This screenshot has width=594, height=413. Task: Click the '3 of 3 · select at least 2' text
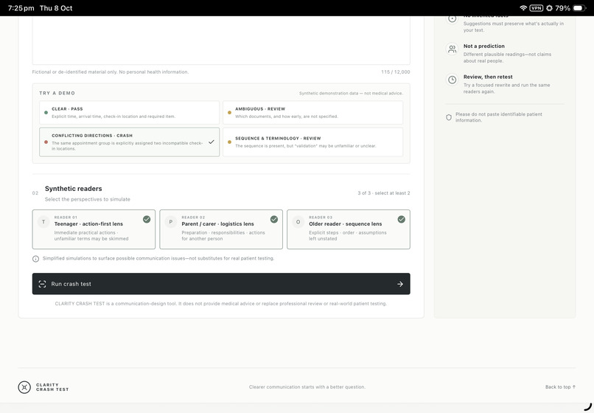tap(384, 193)
